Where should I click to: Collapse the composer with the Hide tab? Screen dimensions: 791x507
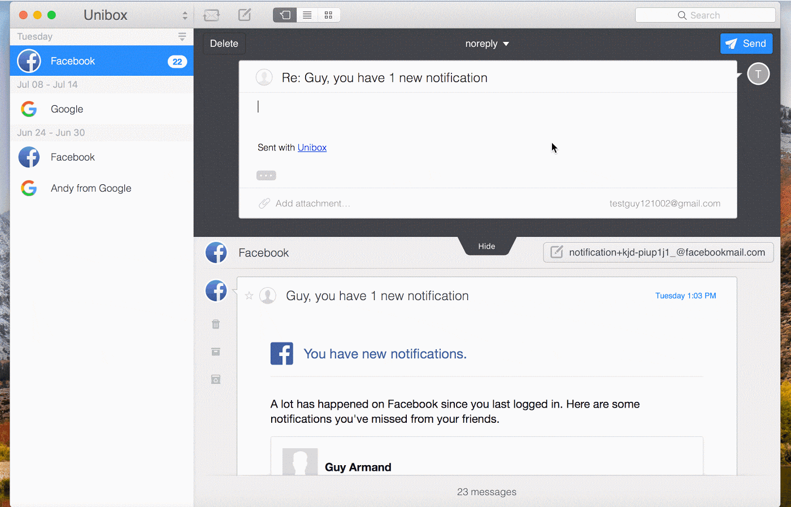(x=486, y=246)
